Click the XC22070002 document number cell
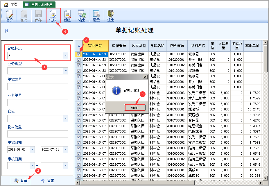The image size is (269, 186). 119,71
